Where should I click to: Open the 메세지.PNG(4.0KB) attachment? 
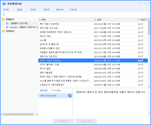(x=55, y=96)
